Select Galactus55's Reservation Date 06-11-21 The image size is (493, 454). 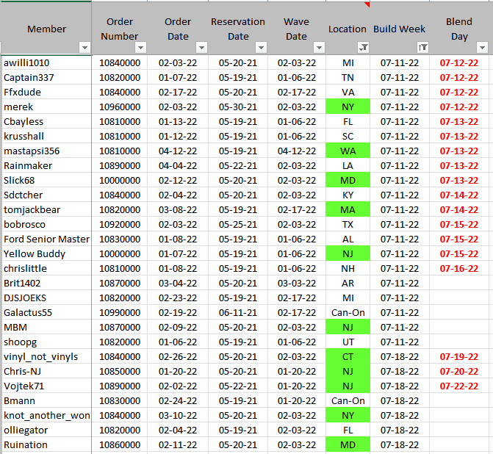point(238,312)
